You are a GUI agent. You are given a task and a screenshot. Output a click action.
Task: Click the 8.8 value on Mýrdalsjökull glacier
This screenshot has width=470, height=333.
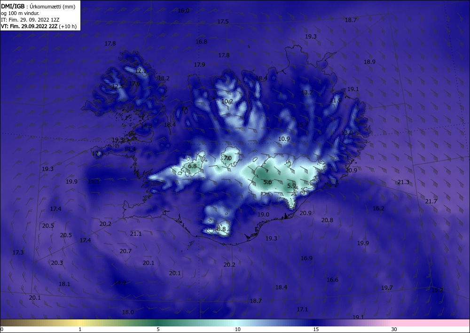pos(221,229)
